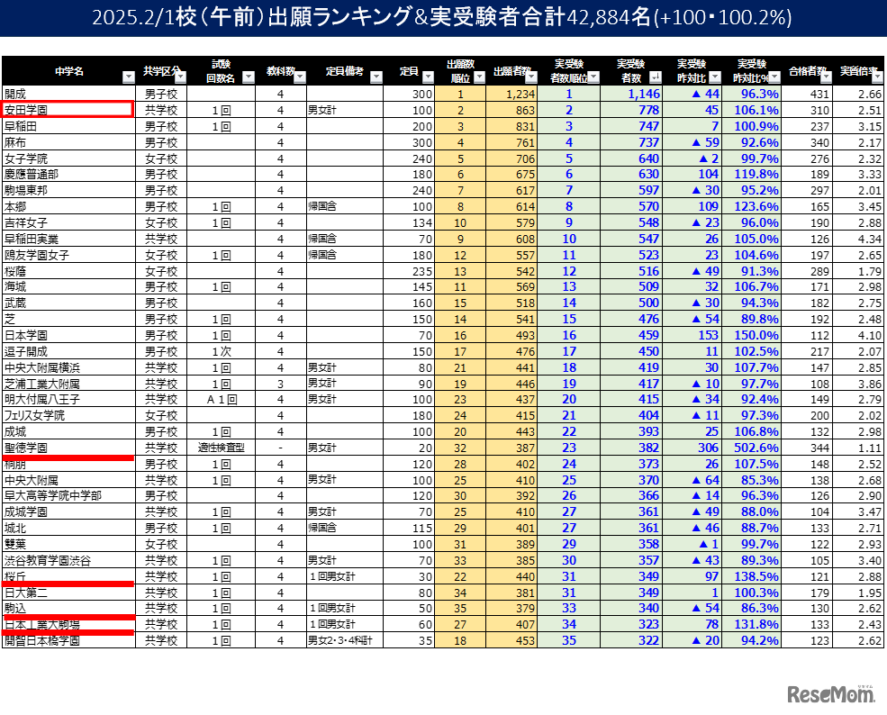
Task: Click the 共学区分 column filter icon
Action: [x=181, y=78]
